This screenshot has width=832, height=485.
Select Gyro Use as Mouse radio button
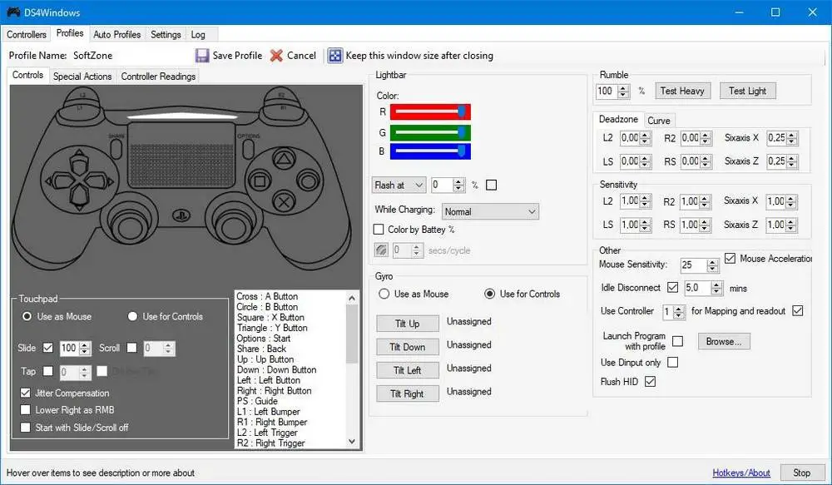coord(384,294)
